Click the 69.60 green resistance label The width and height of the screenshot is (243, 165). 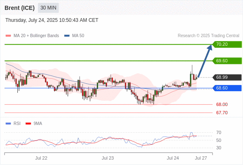click(227, 61)
